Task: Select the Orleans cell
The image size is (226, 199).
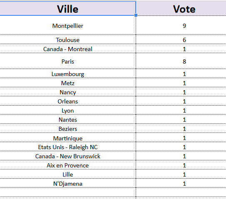Action: [x=68, y=101]
